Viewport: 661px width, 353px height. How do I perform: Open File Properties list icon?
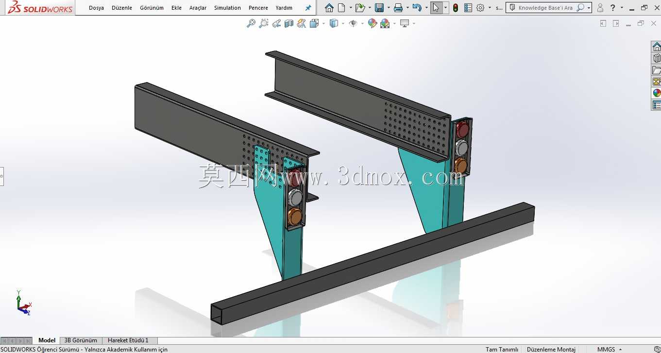pyautogui.click(x=468, y=8)
